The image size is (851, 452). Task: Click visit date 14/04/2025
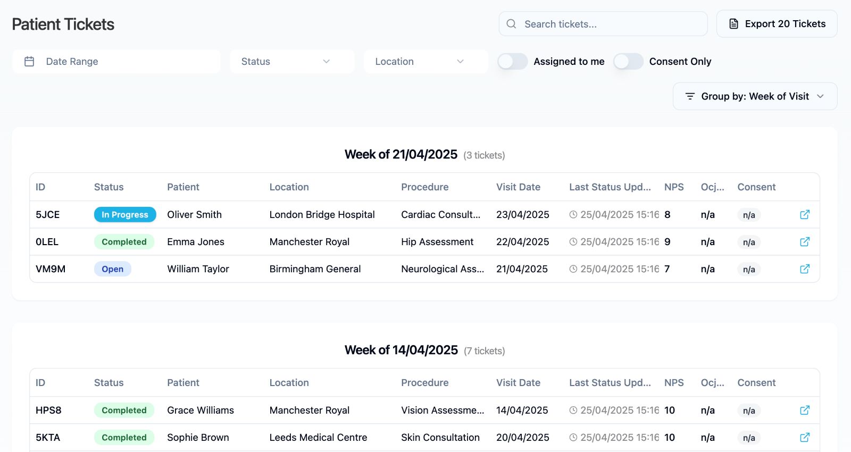522,410
